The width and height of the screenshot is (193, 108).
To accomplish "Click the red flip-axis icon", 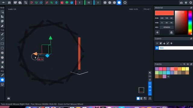I will tap(32, 3).
